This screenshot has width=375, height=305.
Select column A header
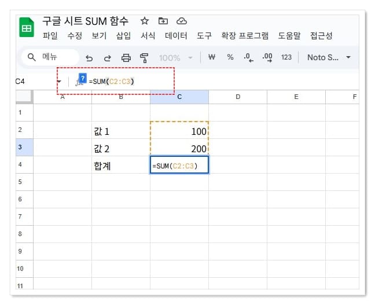62,97
